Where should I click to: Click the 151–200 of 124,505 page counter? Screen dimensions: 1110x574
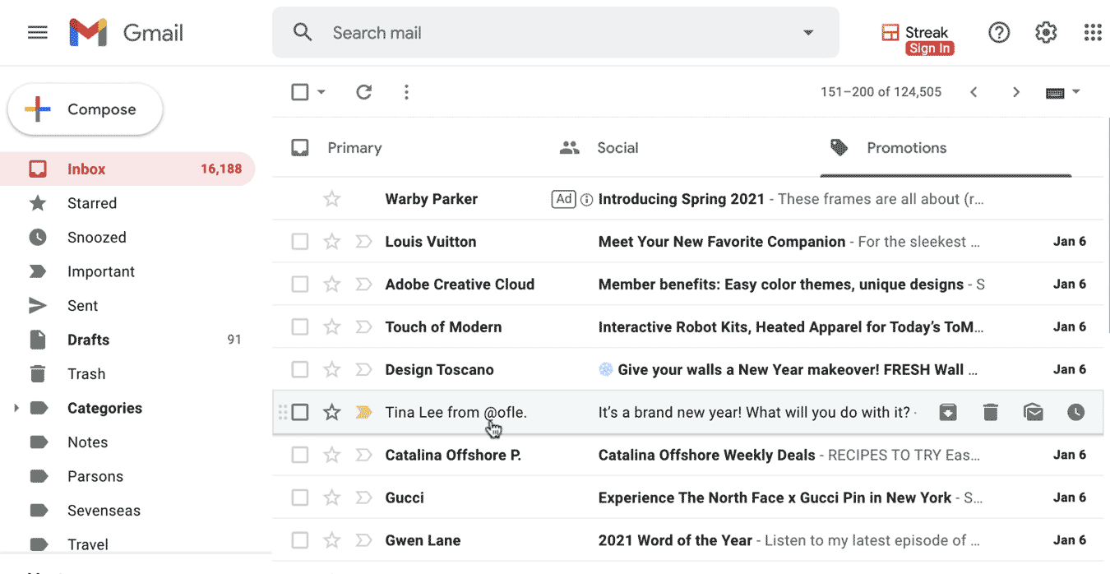(x=881, y=92)
